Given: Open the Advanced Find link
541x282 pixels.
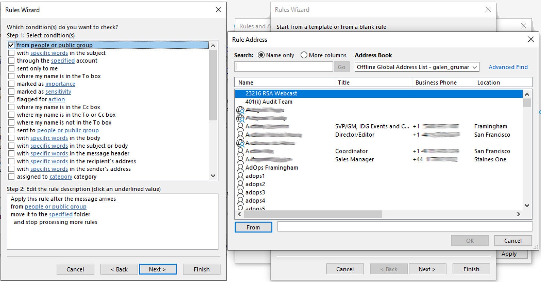Looking at the screenshot, I should click(508, 67).
